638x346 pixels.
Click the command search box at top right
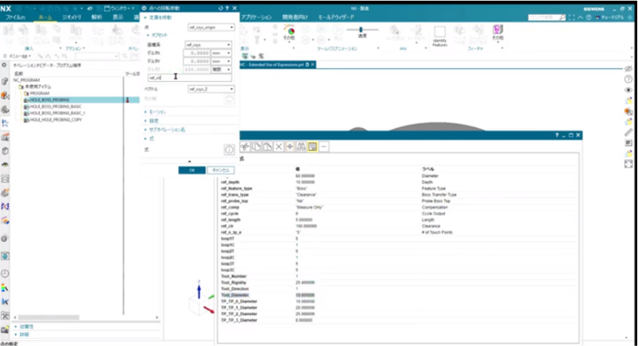pos(547,17)
